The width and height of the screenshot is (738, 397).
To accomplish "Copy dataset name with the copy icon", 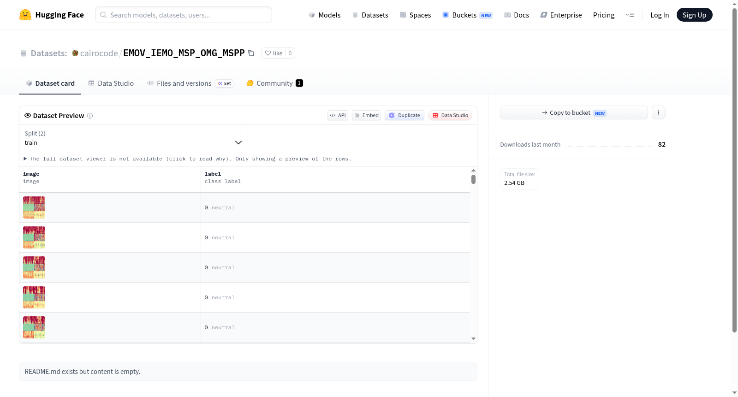I will coord(251,53).
